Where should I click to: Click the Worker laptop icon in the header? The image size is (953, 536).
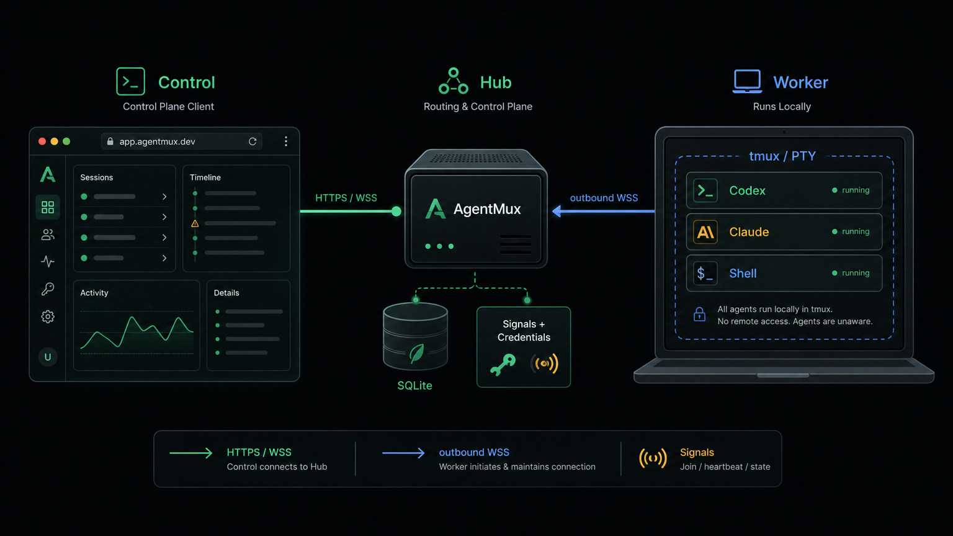point(747,81)
